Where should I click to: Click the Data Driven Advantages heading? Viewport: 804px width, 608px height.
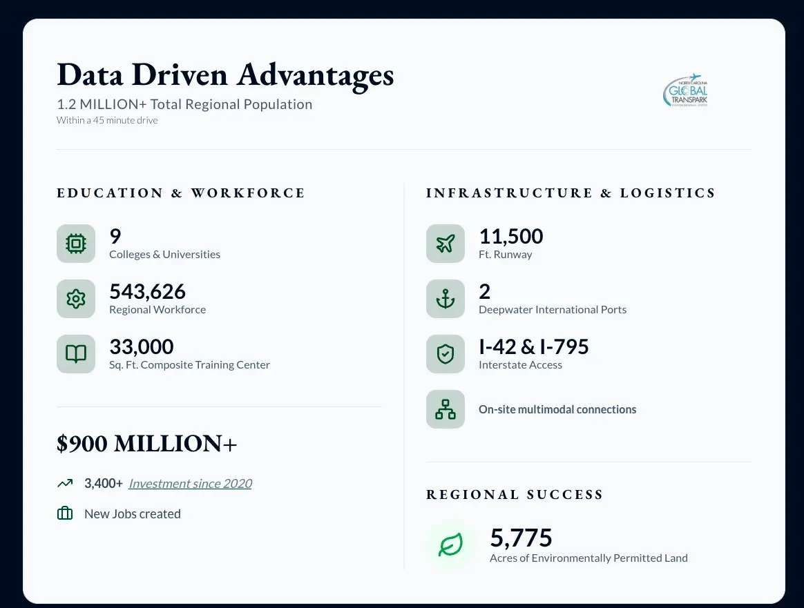(225, 75)
